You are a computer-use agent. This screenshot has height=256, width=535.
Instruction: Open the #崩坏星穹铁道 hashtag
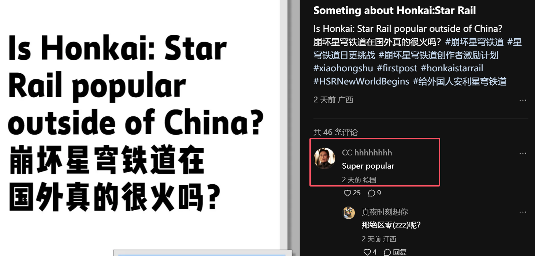[x=474, y=42]
